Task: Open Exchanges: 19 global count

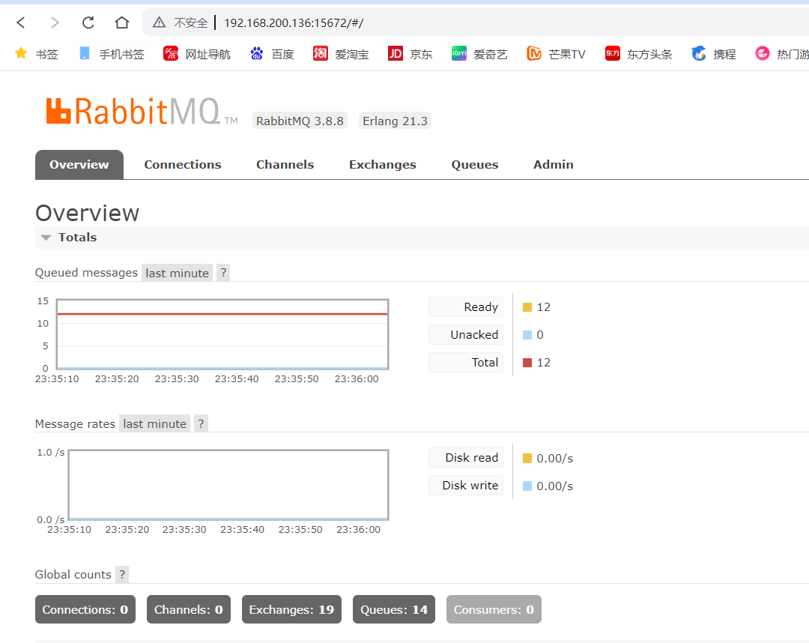Action: point(291,609)
